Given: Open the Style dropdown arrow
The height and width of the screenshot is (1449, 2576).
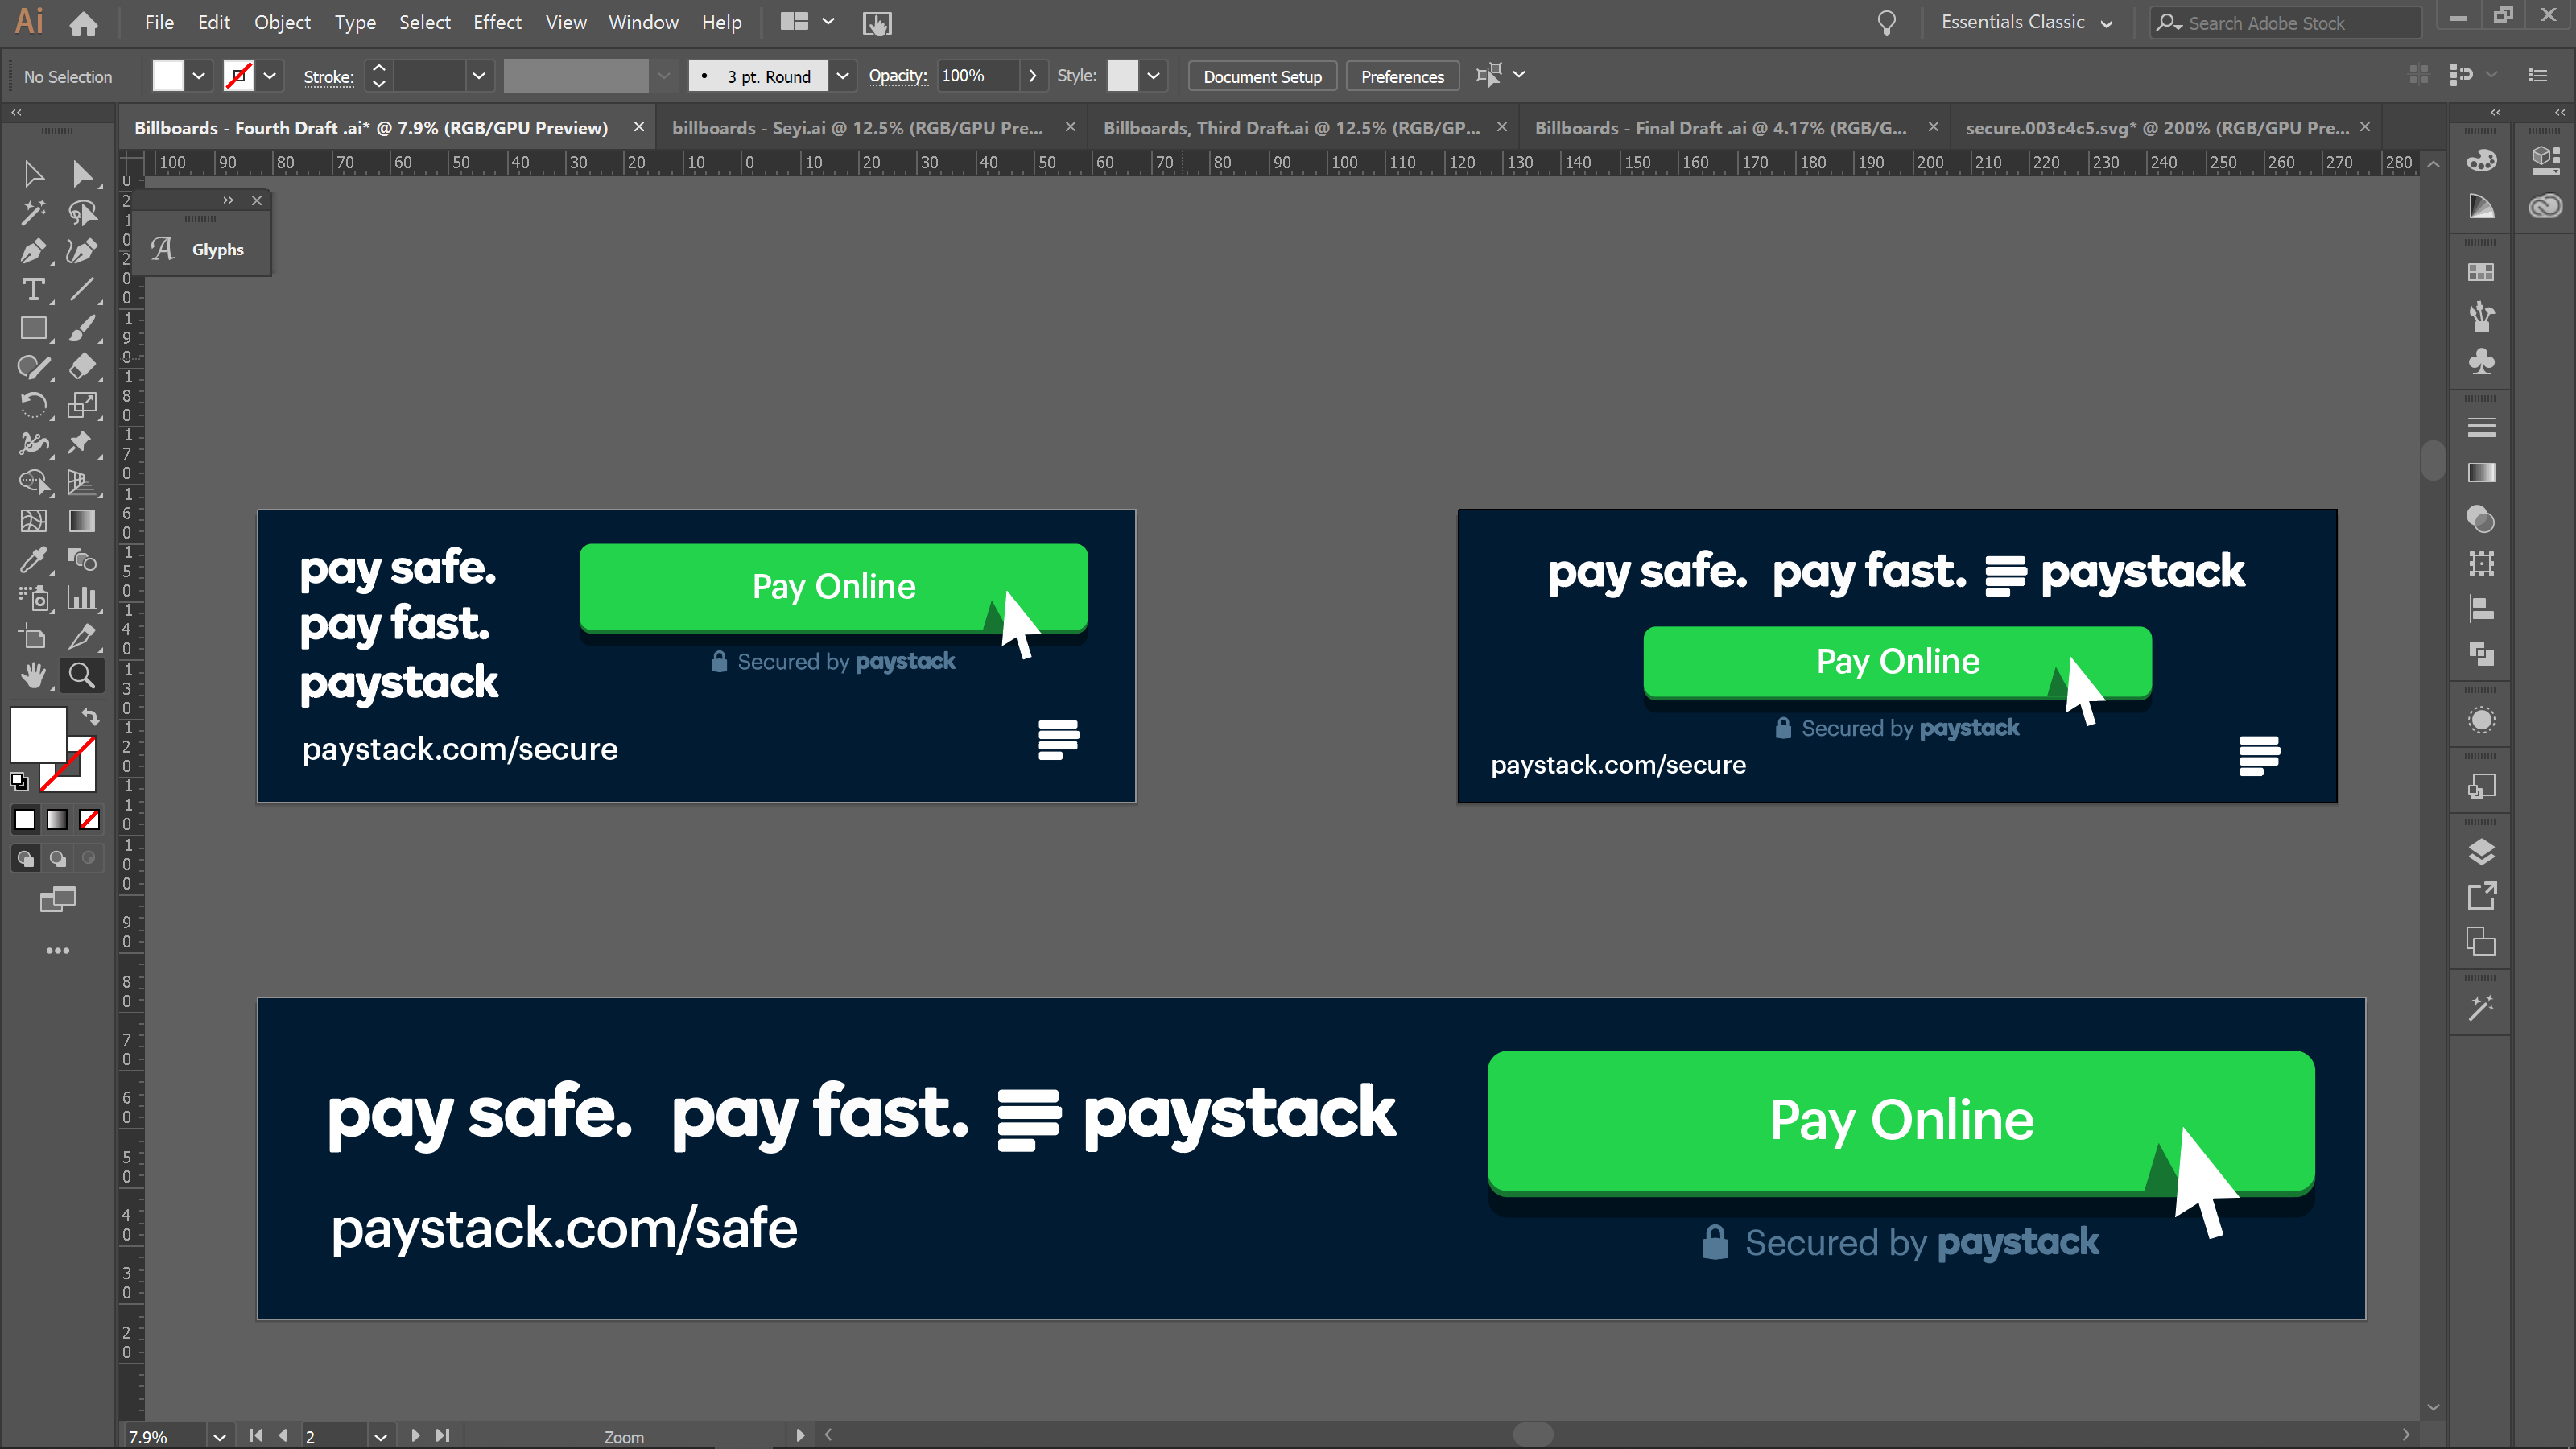Looking at the screenshot, I should [x=1153, y=76].
